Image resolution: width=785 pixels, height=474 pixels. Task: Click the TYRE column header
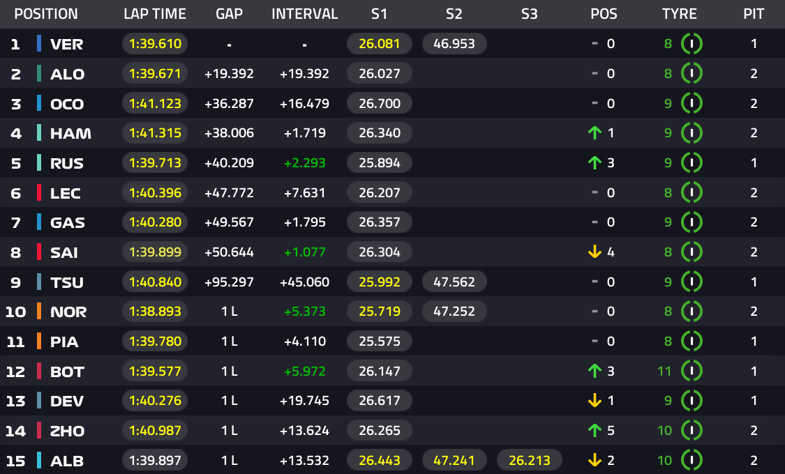tap(679, 14)
